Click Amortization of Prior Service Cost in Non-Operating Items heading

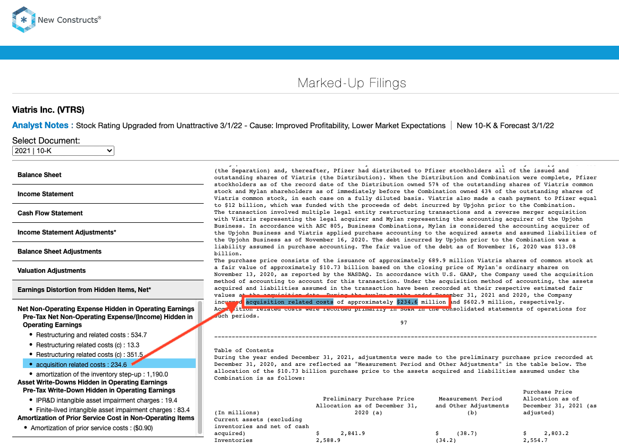tap(106, 417)
